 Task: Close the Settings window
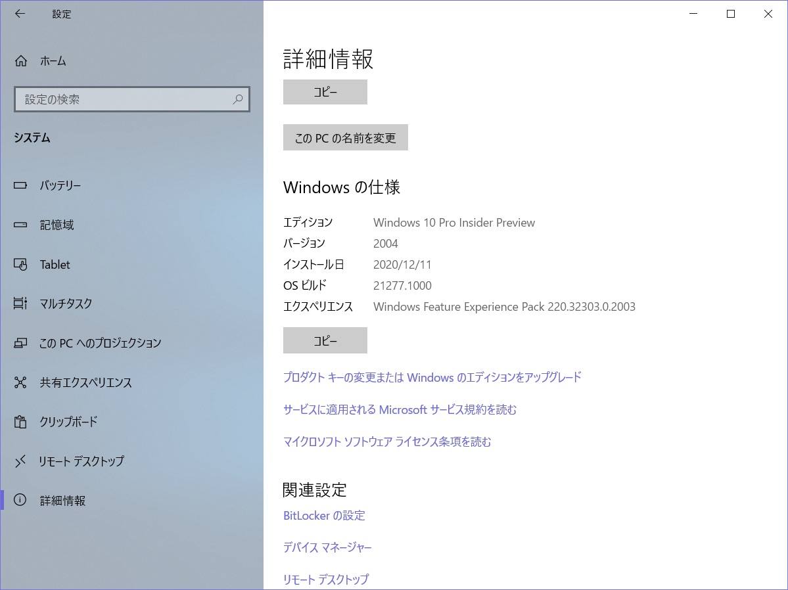768,14
